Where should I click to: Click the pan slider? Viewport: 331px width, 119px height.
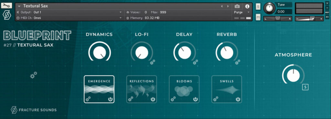click(278, 19)
